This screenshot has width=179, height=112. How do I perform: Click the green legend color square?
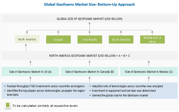[7, 105]
